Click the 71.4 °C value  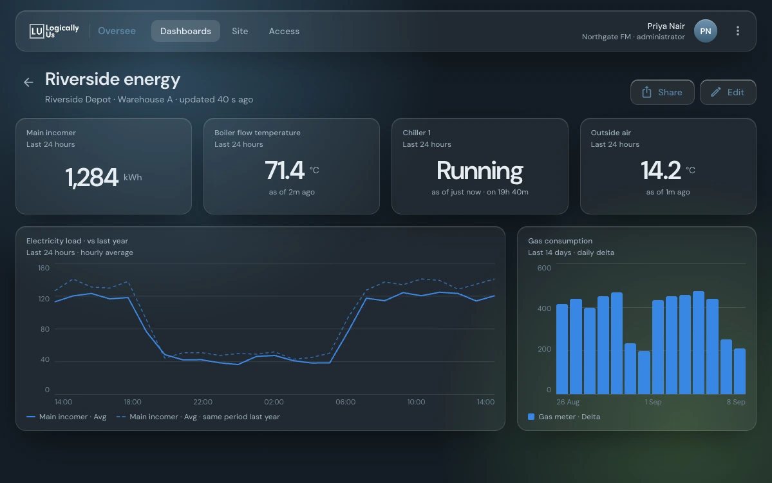[292, 171]
